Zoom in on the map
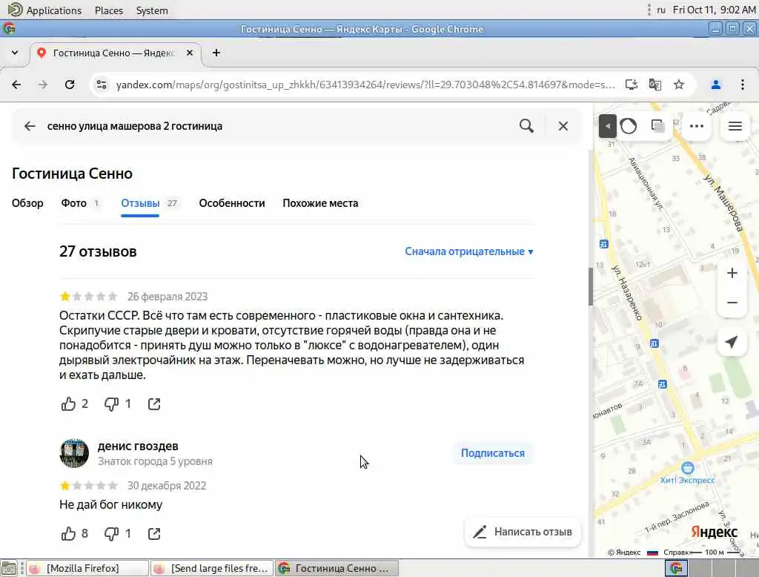This screenshot has width=759, height=577. tap(732, 273)
